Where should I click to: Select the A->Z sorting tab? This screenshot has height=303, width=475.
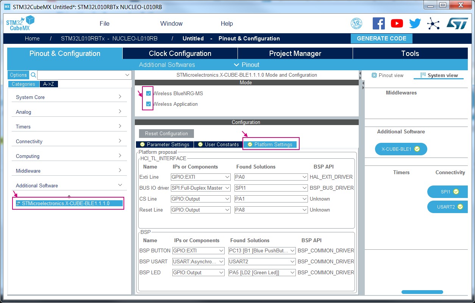[48, 84]
